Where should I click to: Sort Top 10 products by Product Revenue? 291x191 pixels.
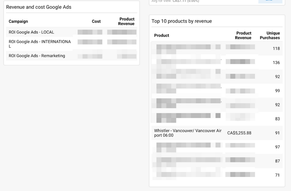pyautogui.click(x=243, y=35)
